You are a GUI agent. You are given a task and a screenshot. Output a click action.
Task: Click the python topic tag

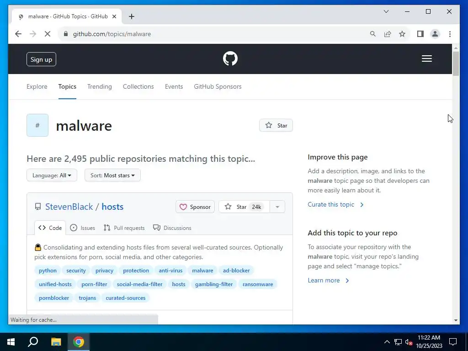click(x=48, y=271)
